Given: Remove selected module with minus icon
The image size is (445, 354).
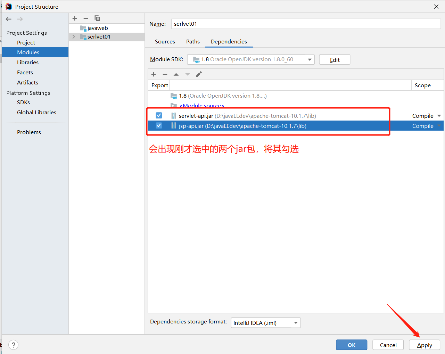Looking at the screenshot, I should coord(86,18).
